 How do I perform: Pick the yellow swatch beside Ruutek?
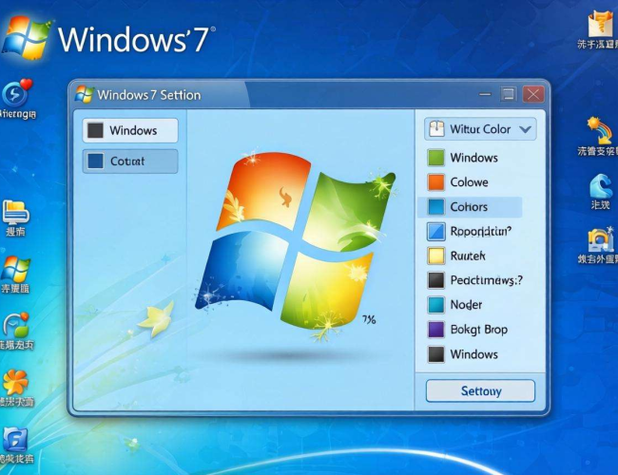click(435, 256)
